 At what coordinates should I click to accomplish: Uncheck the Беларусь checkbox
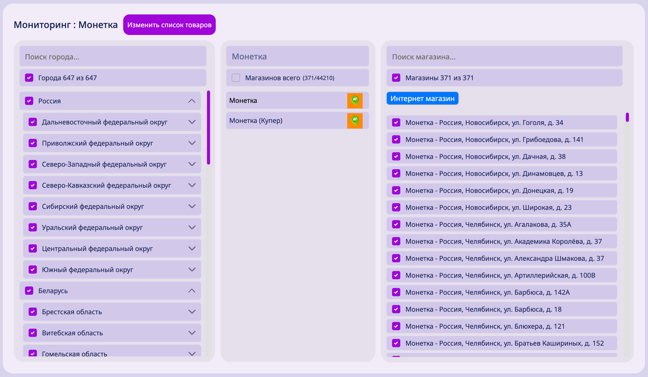(x=29, y=291)
